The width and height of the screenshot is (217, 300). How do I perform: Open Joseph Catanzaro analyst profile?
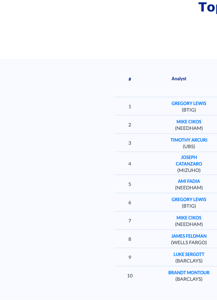(189, 161)
